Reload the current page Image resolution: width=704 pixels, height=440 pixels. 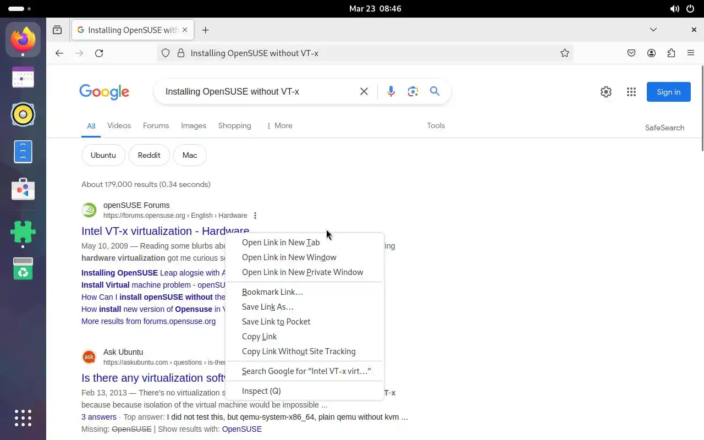99,53
